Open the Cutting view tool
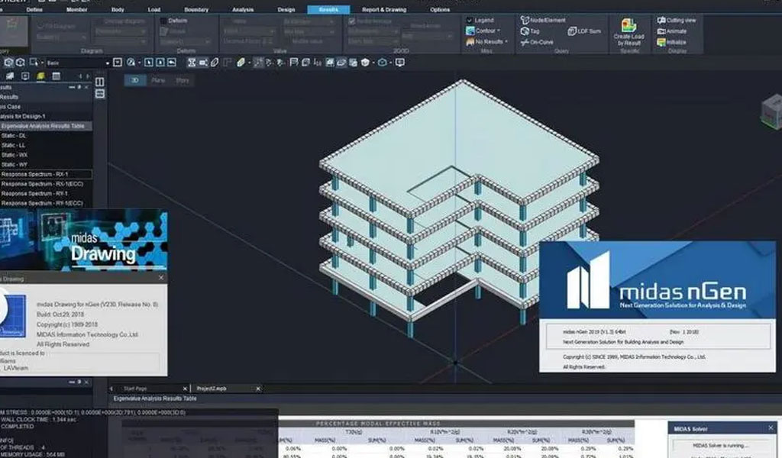This screenshot has height=458, width=782. point(661,20)
